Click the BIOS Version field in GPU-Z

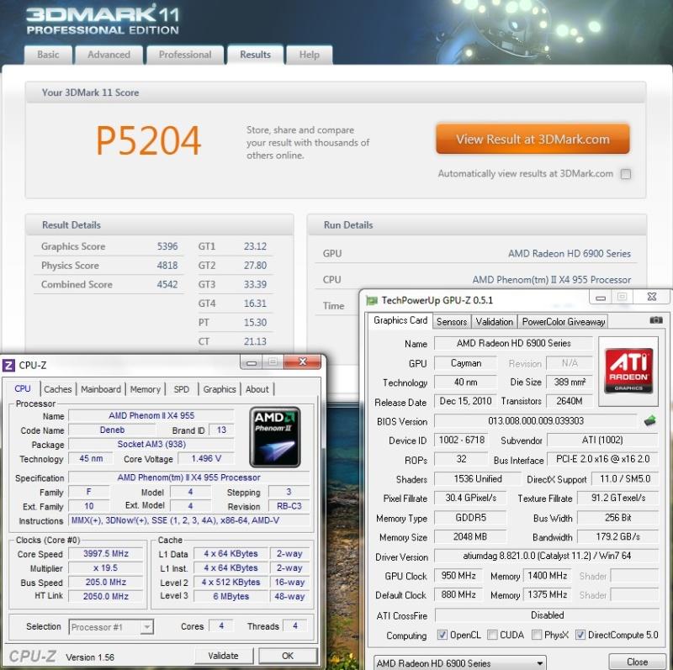536,421
